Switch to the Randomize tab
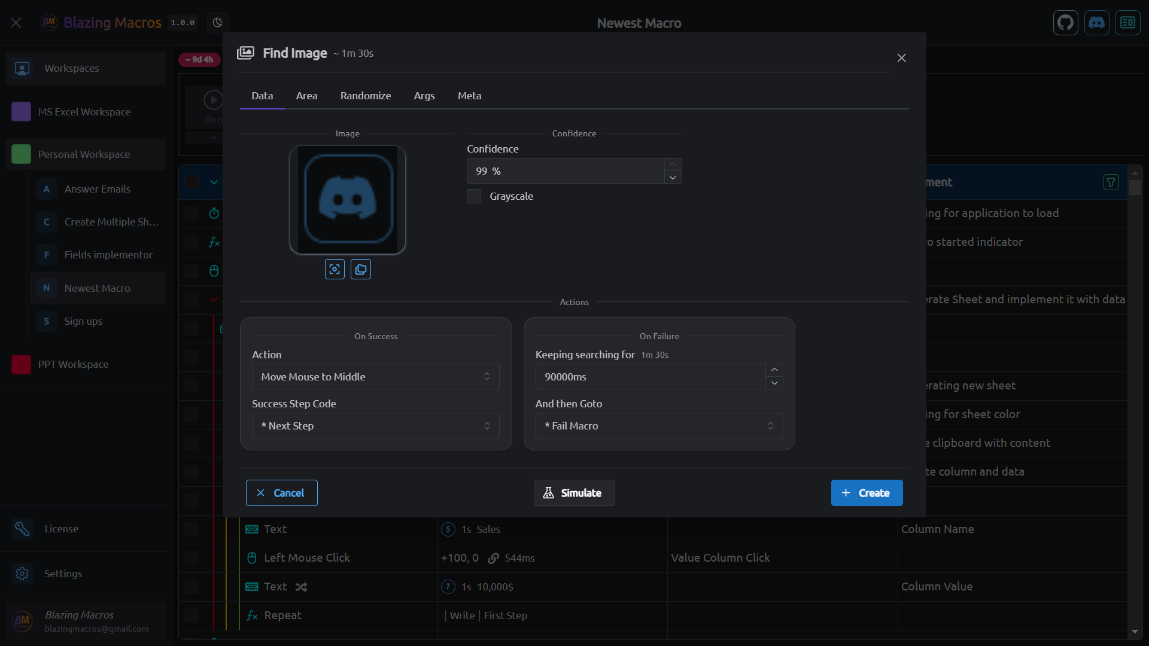This screenshot has width=1149, height=646. [365, 96]
